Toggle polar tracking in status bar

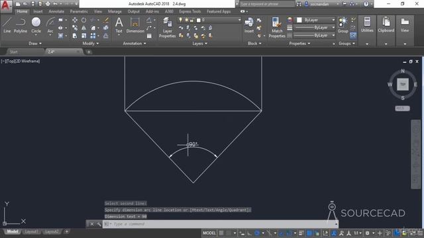coord(257,233)
